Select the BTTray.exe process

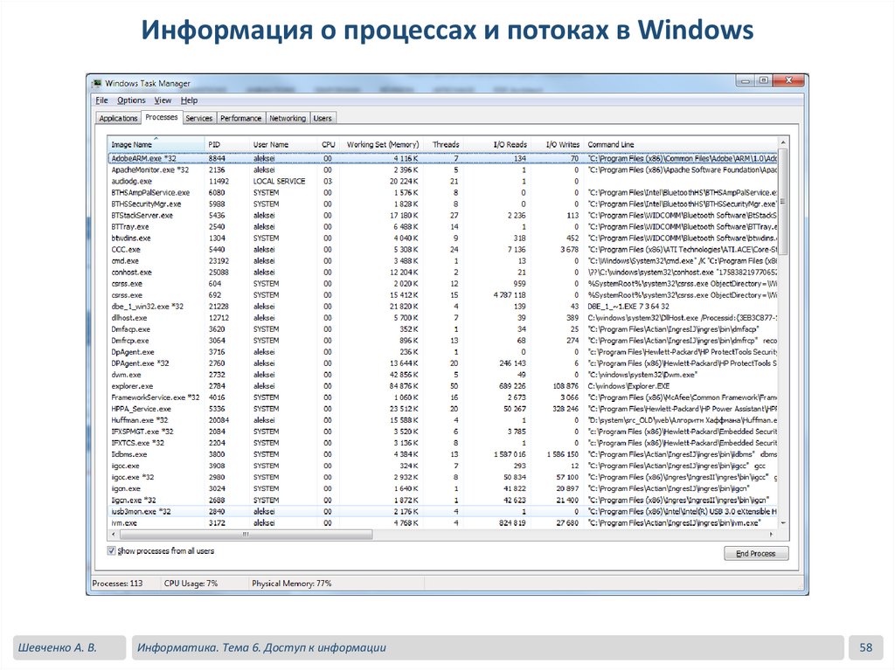(x=442, y=227)
